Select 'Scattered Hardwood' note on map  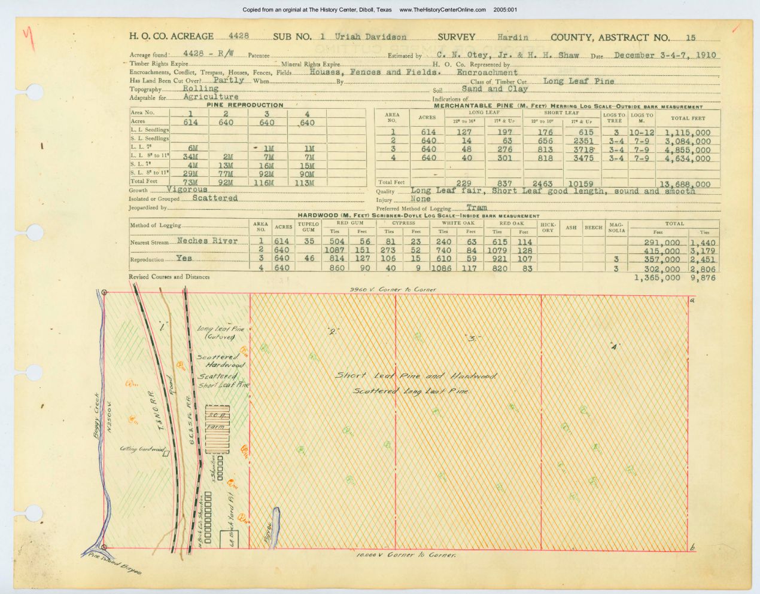[220, 360]
